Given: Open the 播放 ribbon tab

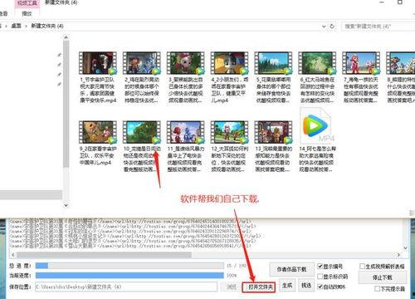Looking at the screenshot, I should [x=27, y=13].
